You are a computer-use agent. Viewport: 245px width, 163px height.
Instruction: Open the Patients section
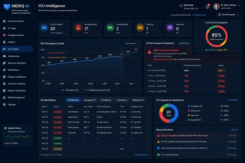(x=12, y=42)
